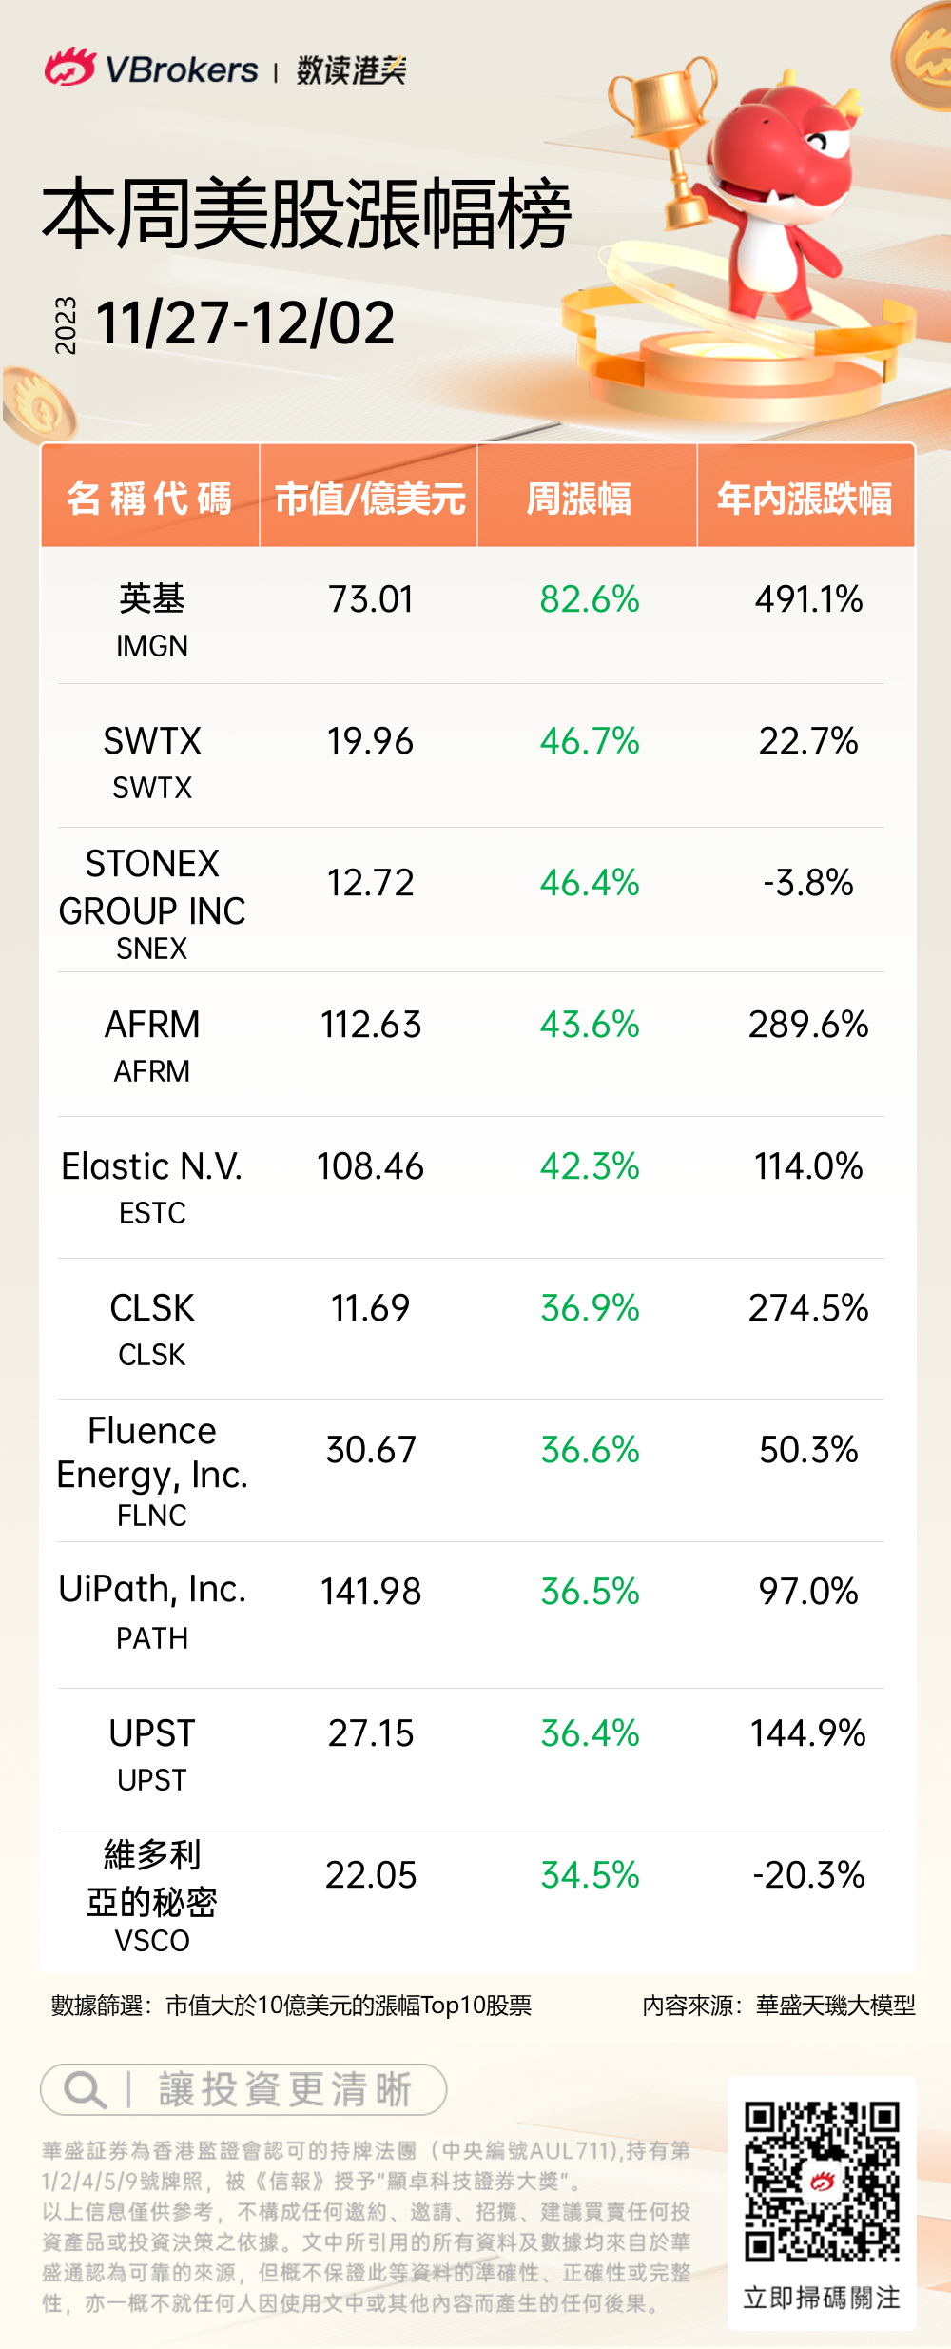Select the 周漲幅 column header

578,498
